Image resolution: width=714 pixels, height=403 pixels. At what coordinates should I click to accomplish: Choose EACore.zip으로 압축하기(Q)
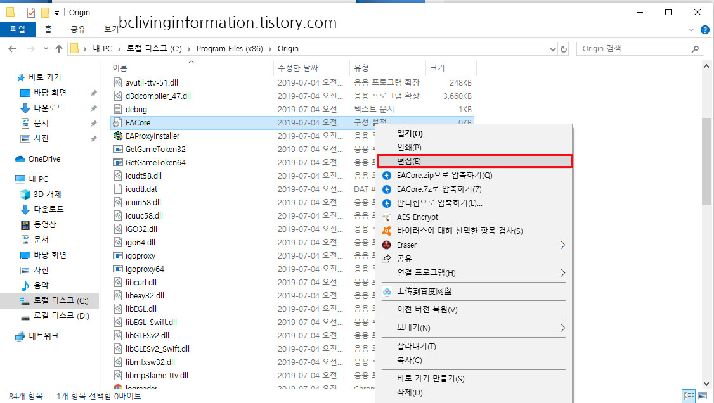(445, 175)
